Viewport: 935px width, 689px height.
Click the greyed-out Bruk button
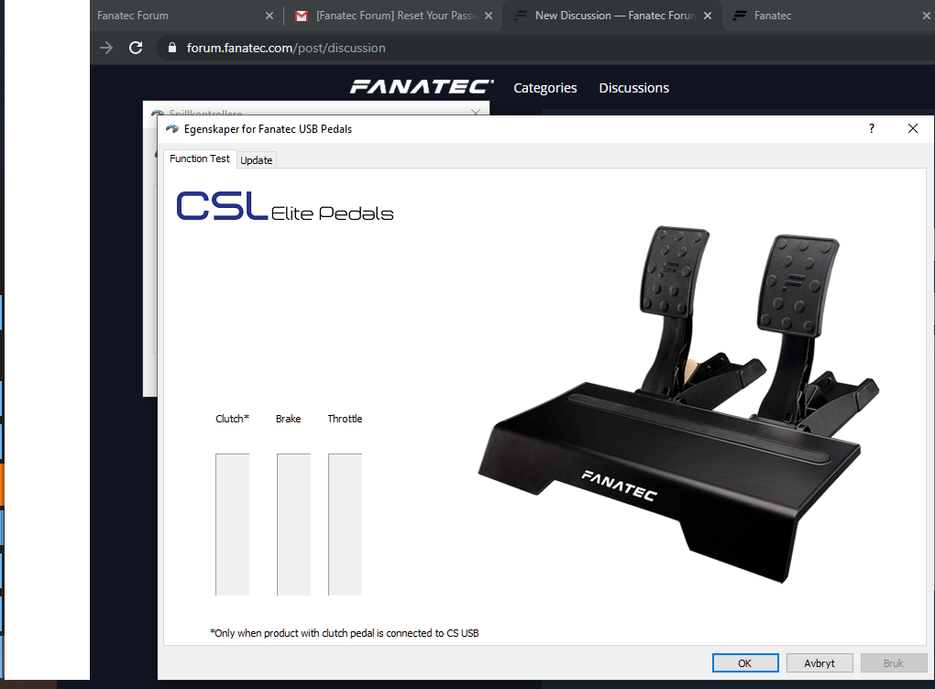click(893, 662)
